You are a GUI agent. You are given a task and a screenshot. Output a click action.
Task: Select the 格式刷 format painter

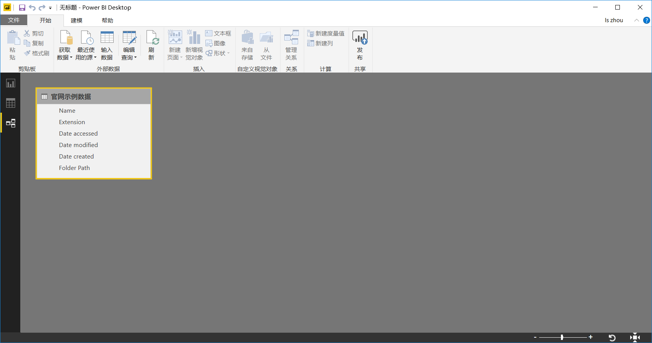37,53
